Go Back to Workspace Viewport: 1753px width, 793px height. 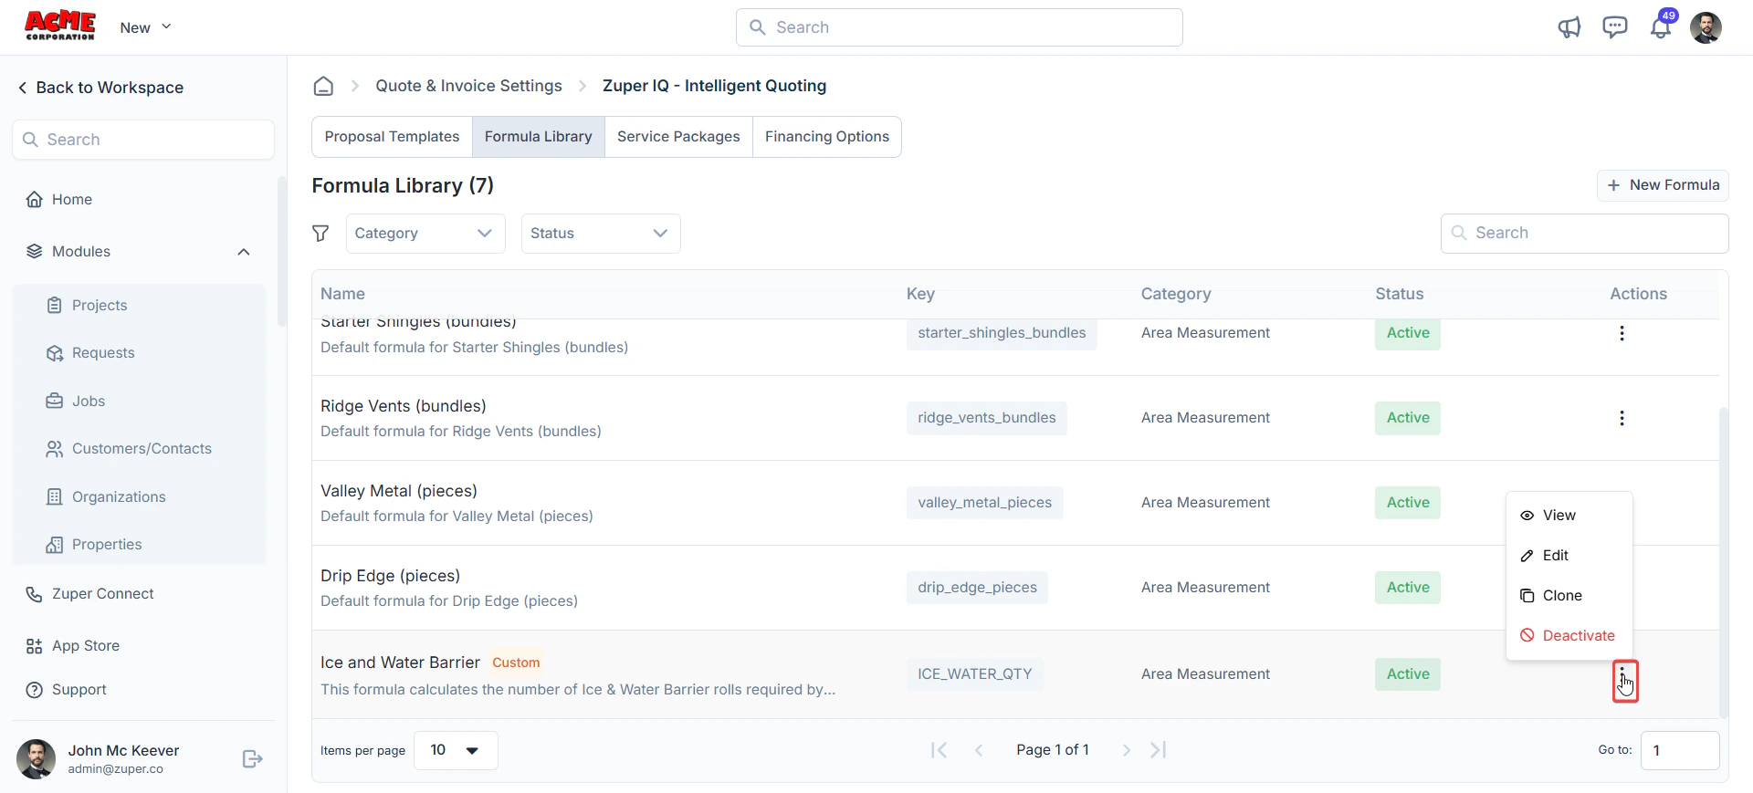[x=100, y=88]
